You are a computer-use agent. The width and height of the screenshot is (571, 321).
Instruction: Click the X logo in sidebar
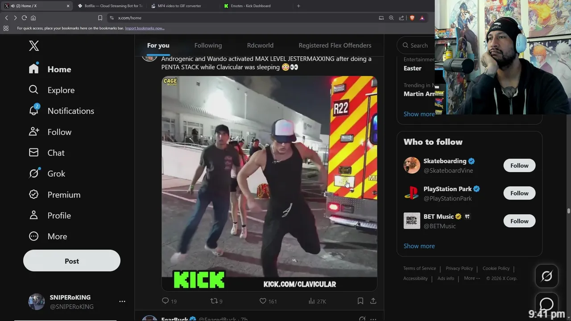click(x=34, y=45)
